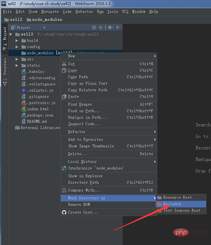The image size is (211, 245).
Task: Click the Excluded orange folder icon
Action: pyautogui.click(x=159, y=204)
